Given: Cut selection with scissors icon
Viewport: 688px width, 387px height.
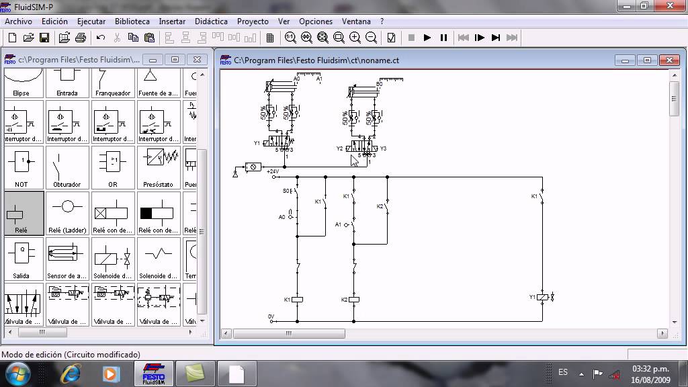Looking at the screenshot, I should [117, 38].
